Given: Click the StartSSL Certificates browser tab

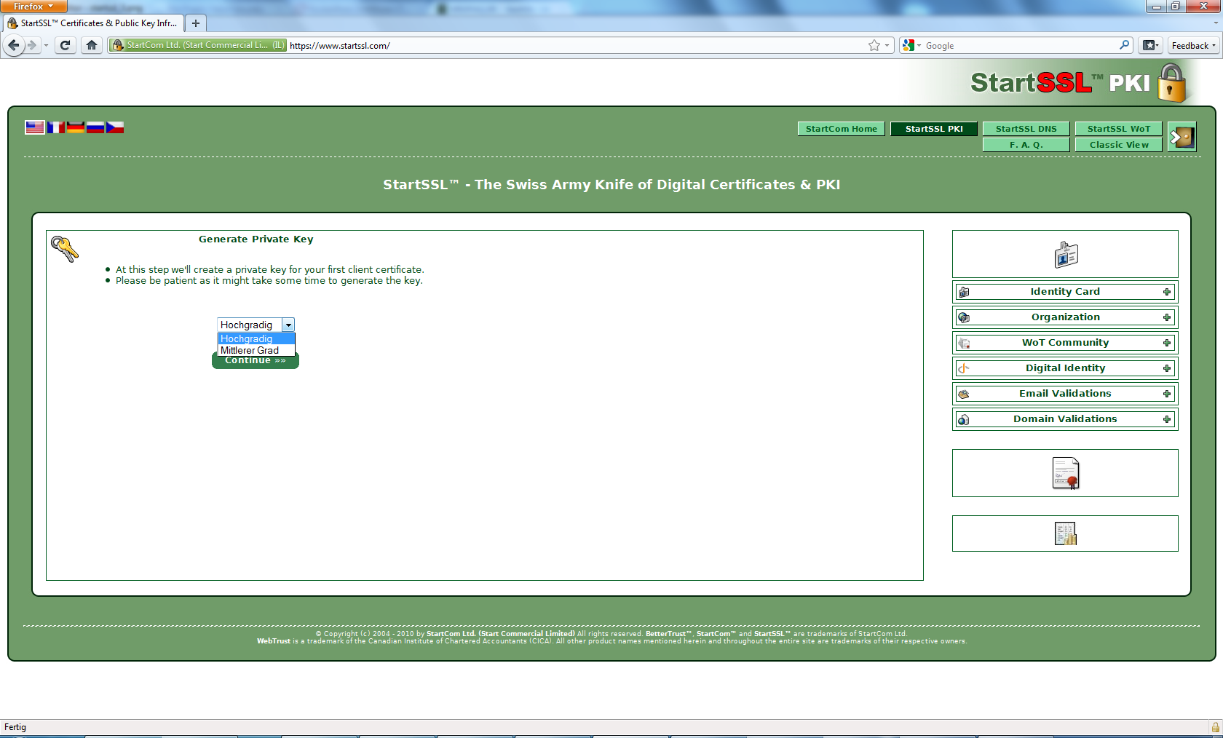Looking at the screenshot, I should pos(93,23).
